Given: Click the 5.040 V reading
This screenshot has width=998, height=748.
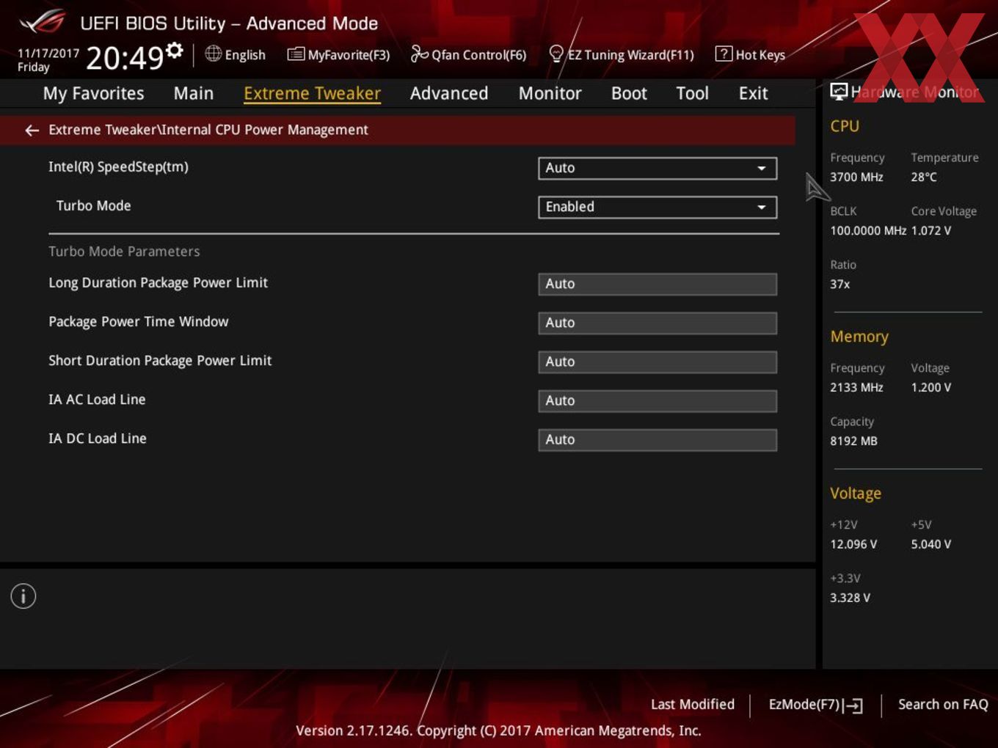Looking at the screenshot, I should [x=931, y=544].
